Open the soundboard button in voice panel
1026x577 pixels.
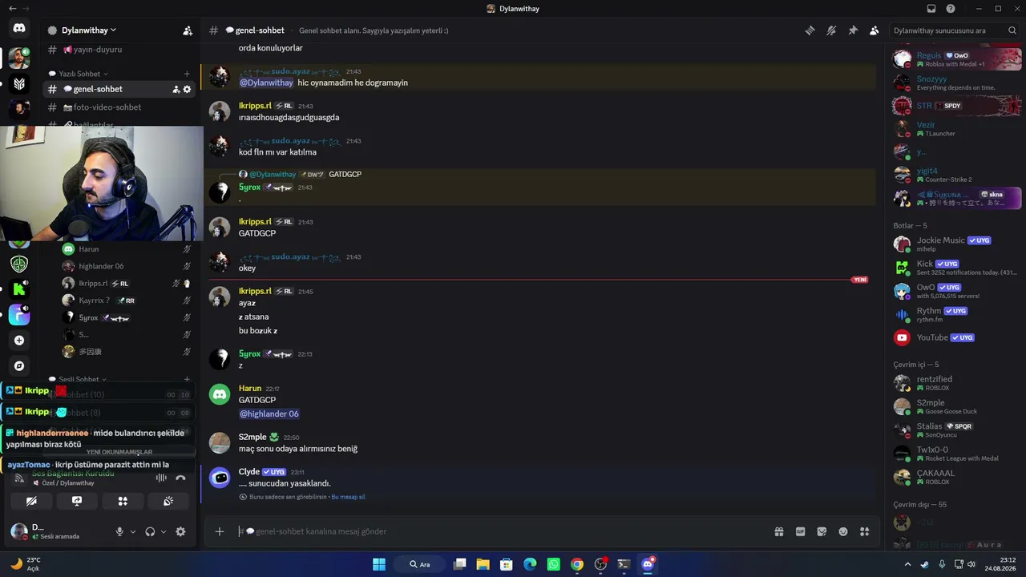coord(168,501)
